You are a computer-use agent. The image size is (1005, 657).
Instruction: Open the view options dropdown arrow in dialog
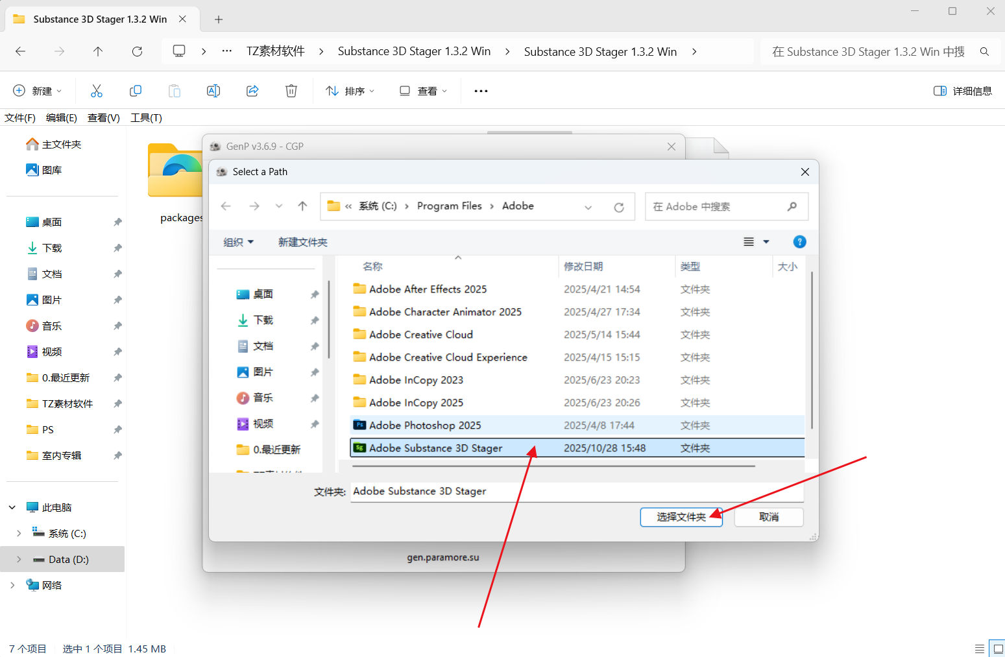click(766, 242)
